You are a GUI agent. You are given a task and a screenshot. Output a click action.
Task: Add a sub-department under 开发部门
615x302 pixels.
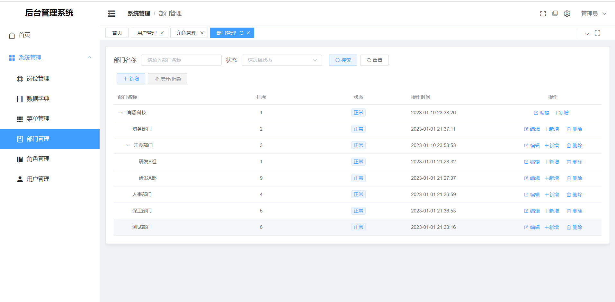pyautogui.click(x=552, y=145)
